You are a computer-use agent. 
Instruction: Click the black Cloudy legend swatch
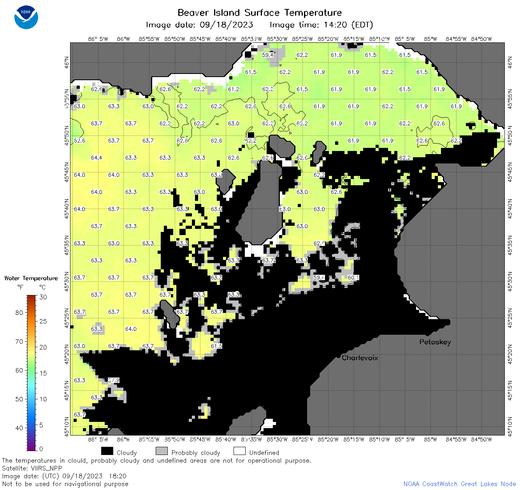[107, 451]
